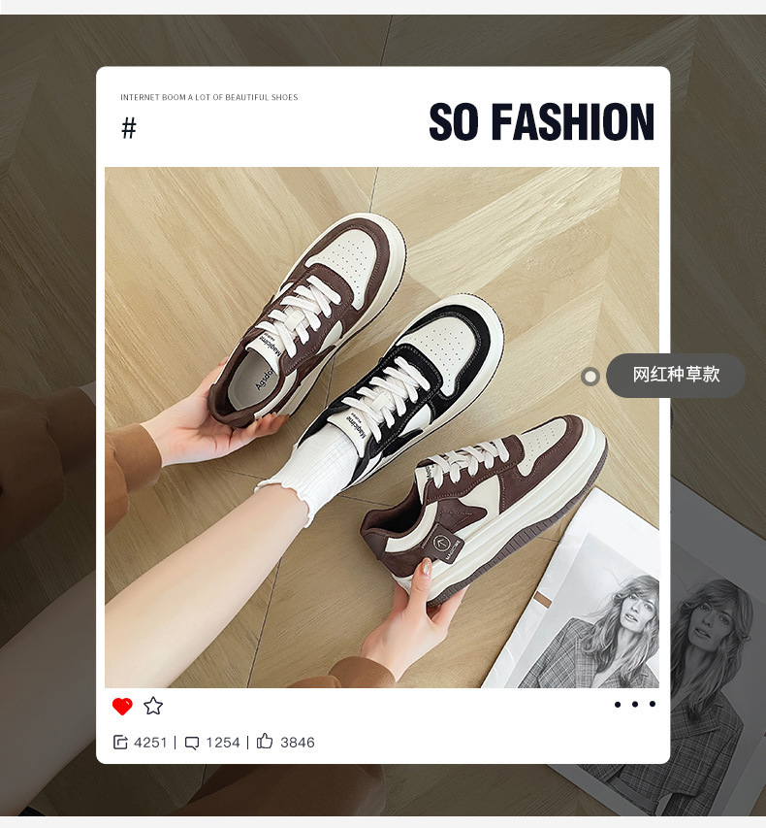Image resolution: width=766 pixels, height=828 pixels.
Task: Tap the thumbs-up icon beside 3846
Action: coord(265,742)
